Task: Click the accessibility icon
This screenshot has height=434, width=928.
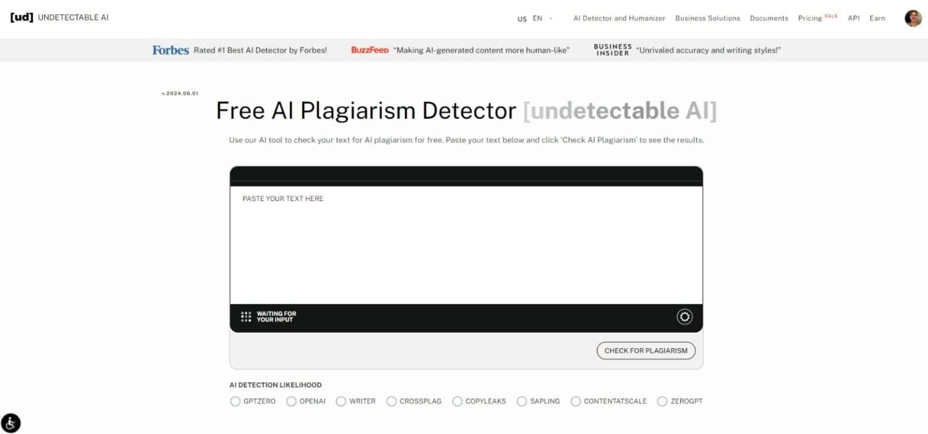Action: click(x=11, y=423)
